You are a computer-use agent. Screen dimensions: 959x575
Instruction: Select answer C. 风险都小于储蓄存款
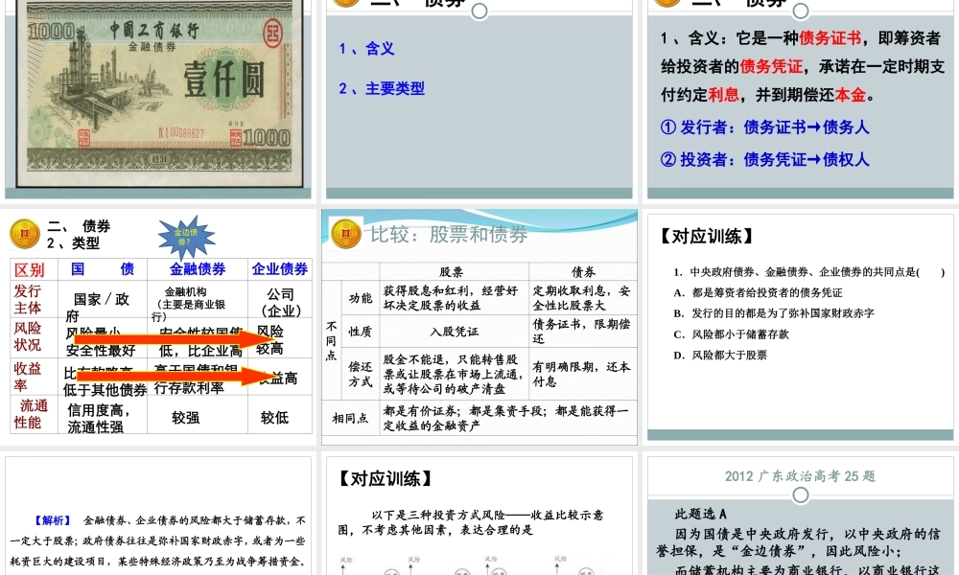[x=731, y=334]
